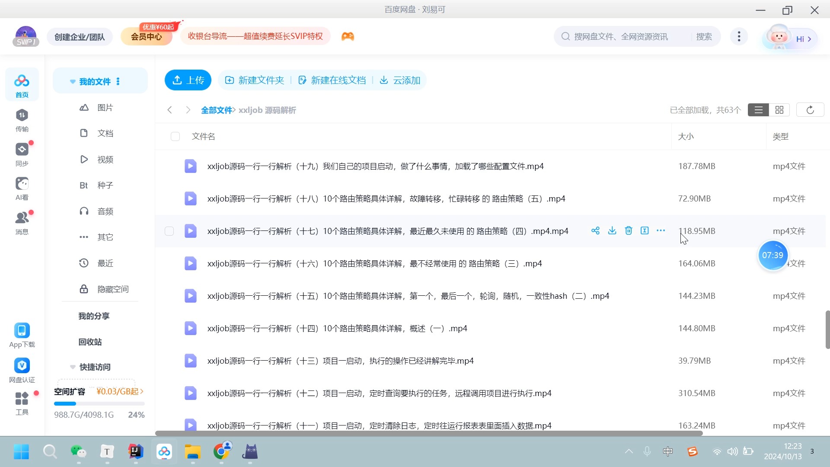
Task: Click the vertical scrollbar thumb
Action: (x=827, y=329)
